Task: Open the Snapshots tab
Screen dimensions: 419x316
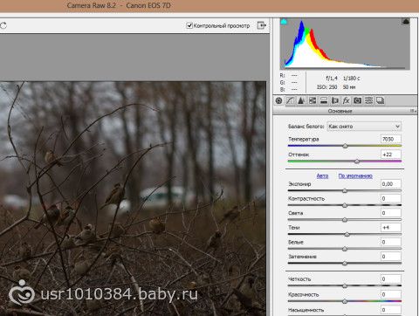Action: [x=380, y=100]
